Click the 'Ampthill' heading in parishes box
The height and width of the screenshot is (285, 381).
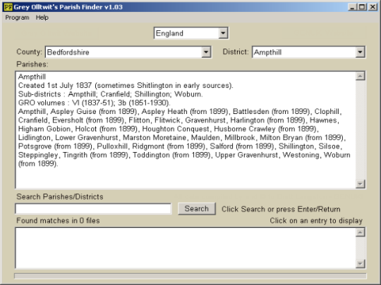[x=32, y=77]
